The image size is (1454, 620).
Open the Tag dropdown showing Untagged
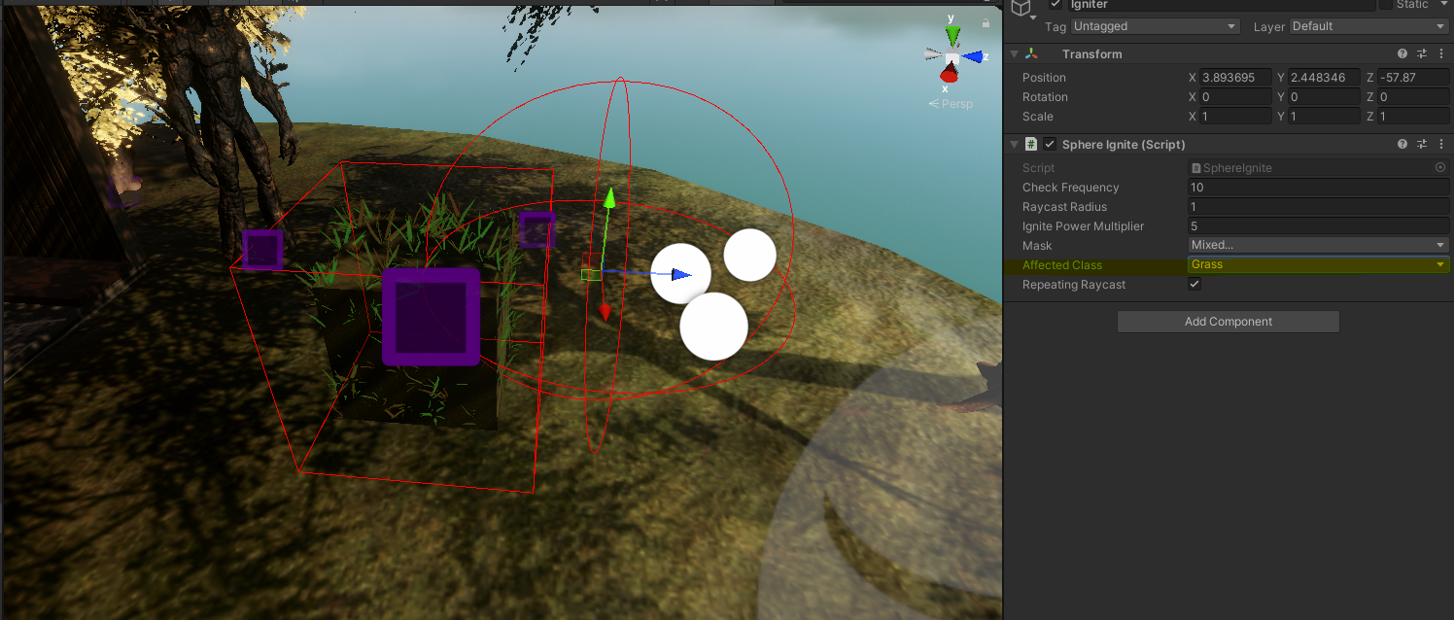click(1156, 26)
